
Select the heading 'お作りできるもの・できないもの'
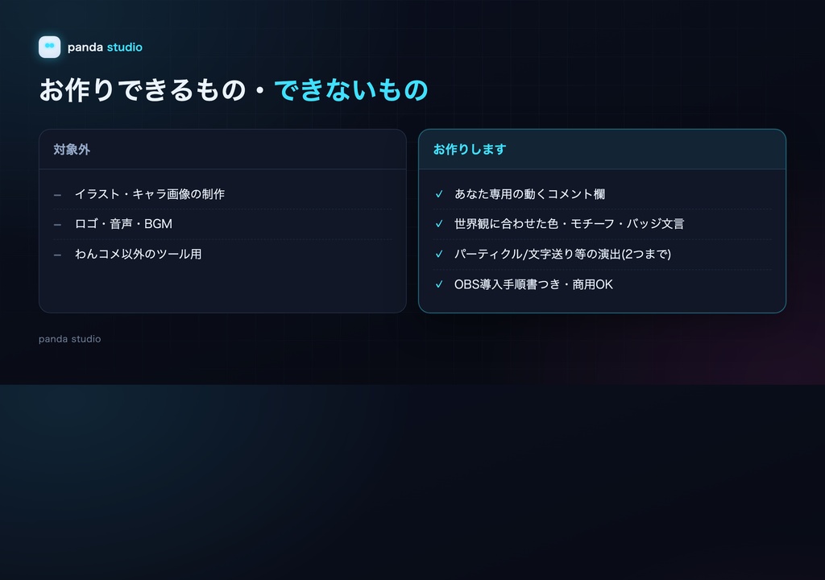234,89
